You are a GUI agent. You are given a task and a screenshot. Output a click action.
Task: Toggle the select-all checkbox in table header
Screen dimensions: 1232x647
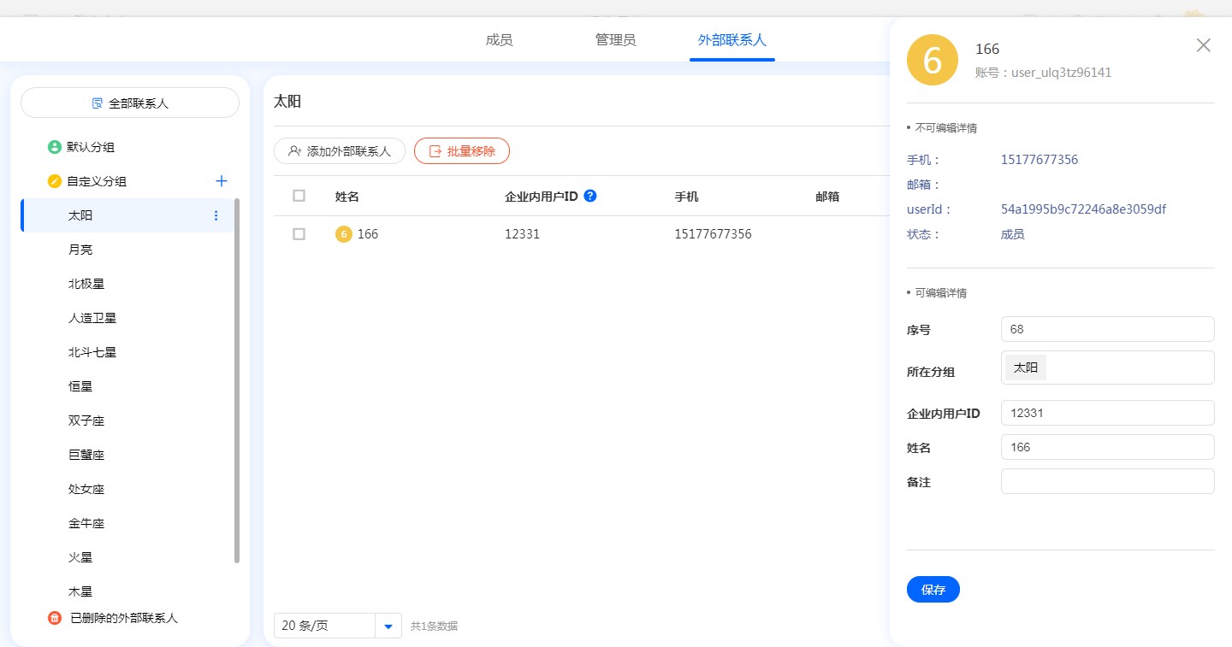coord(299,196)
